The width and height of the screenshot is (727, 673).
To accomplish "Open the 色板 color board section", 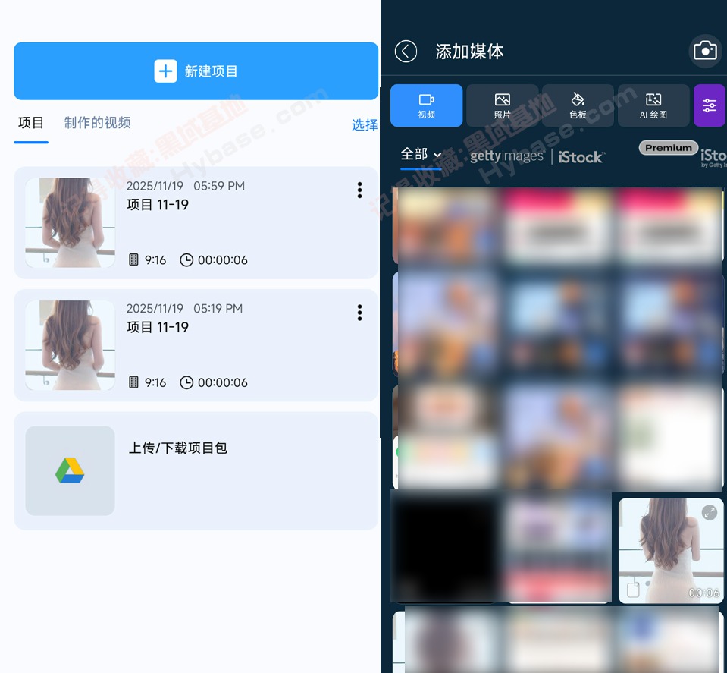I will 578,105.
